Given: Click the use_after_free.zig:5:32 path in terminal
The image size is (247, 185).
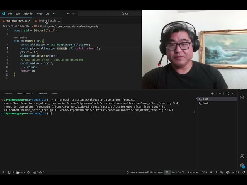Looking at the screenshot, I should coord(116,110).
